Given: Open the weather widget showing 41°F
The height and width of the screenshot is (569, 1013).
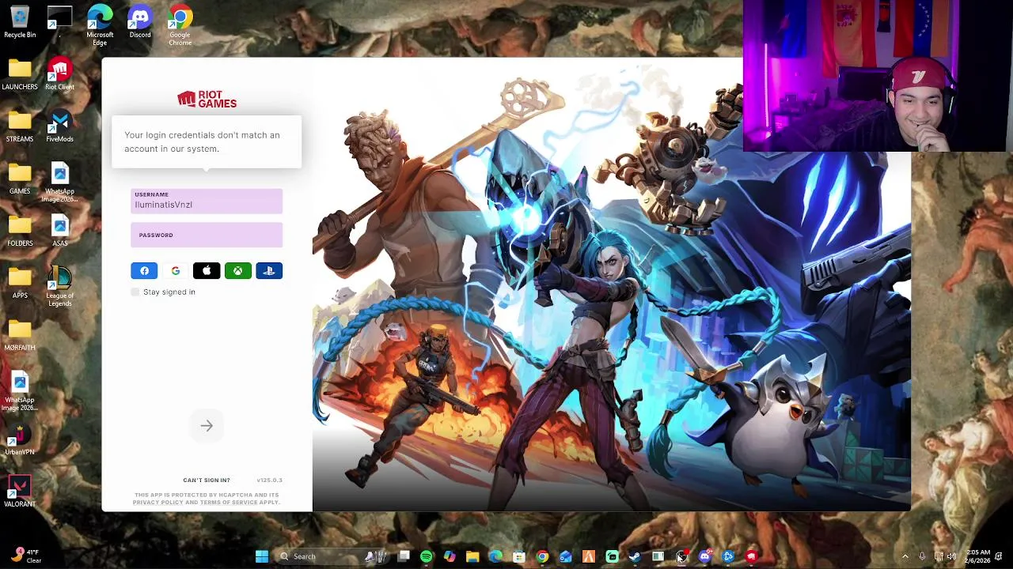Looking at the screenshot, I should click(25, 556).
